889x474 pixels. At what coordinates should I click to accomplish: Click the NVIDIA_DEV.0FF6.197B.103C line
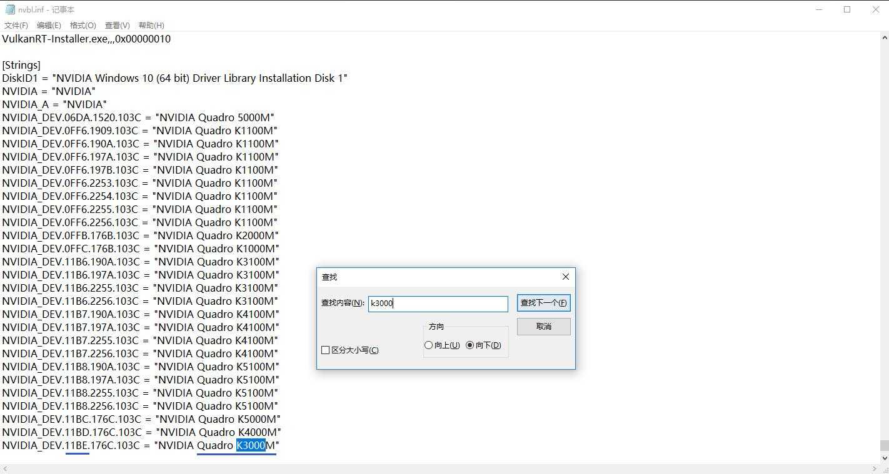pyautogui.click(x=140, y=170)
